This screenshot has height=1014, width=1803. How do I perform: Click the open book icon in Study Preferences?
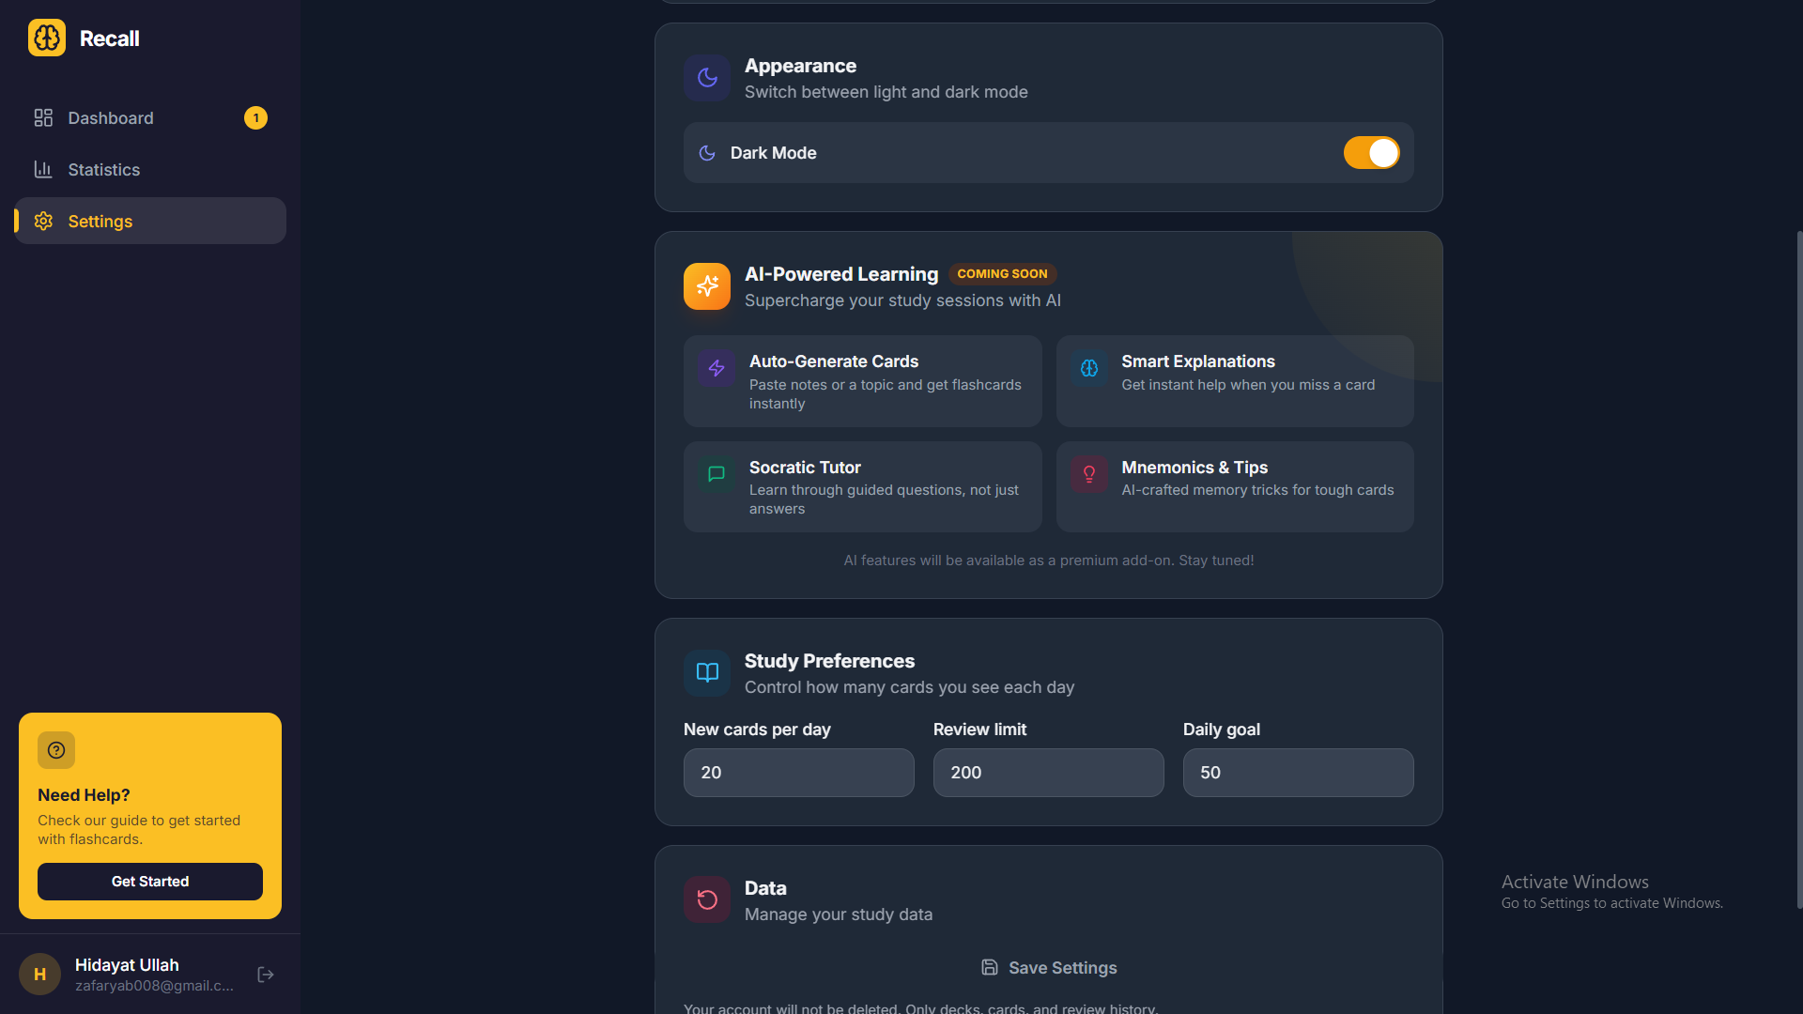tap(706, 672)
